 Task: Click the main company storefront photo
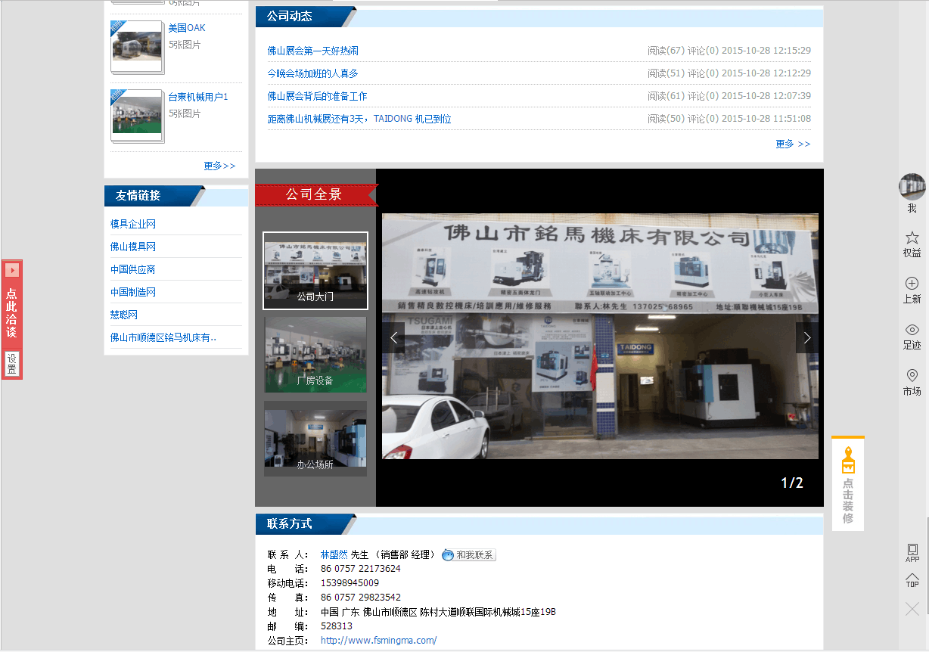coord(600,336)
